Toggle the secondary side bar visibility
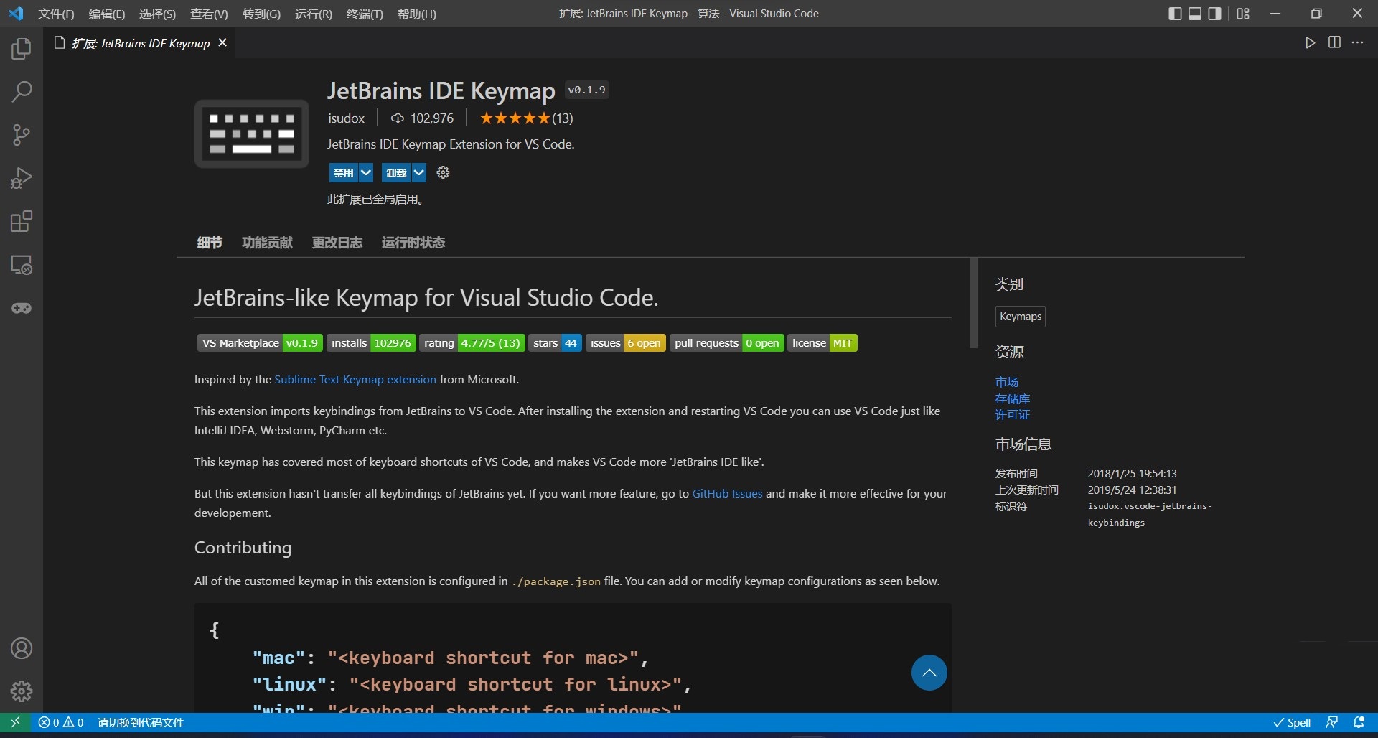 (x=1215, y=13)
